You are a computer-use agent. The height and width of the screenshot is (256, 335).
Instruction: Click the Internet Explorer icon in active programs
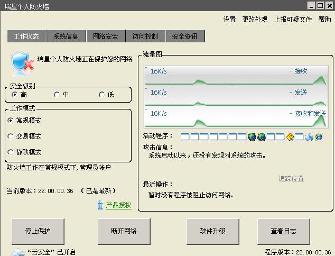click(318, 137)
